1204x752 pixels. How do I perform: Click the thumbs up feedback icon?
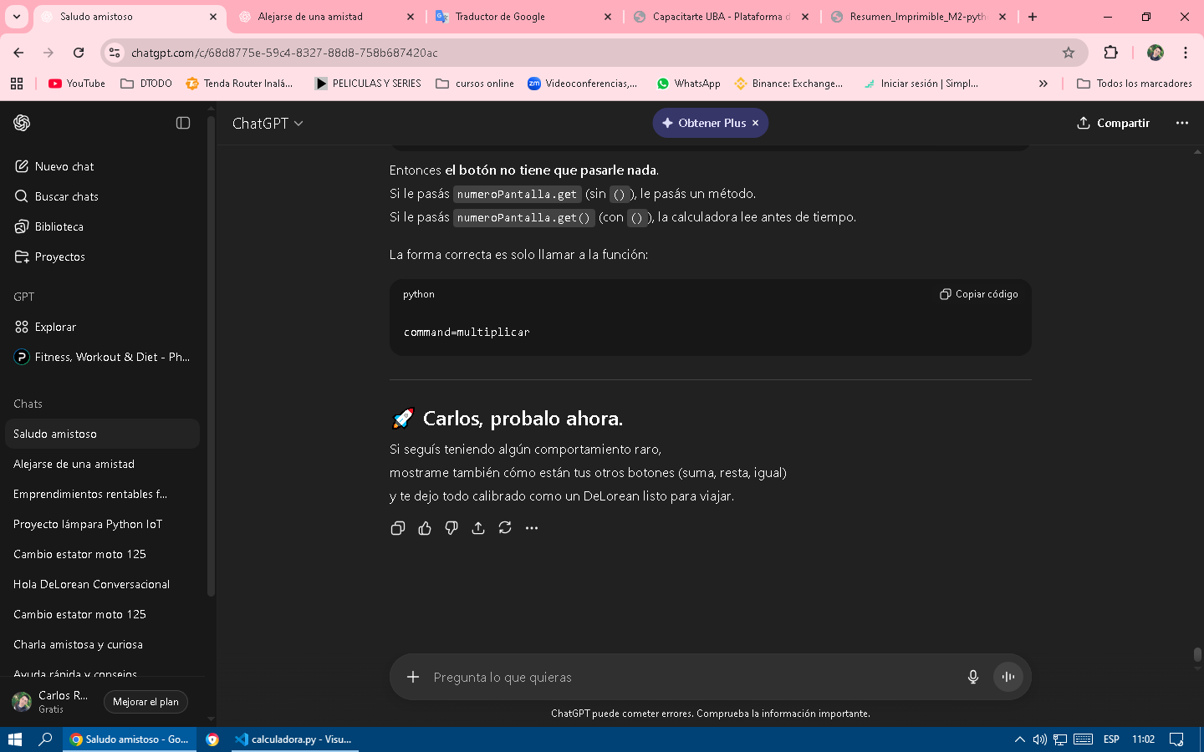point(425,528)
